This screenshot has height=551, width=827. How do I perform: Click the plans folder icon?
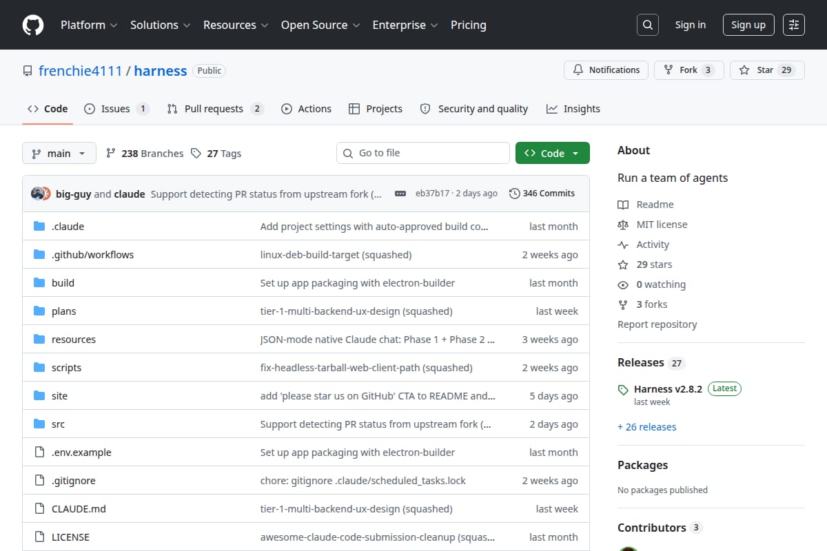tap(39, 311)
